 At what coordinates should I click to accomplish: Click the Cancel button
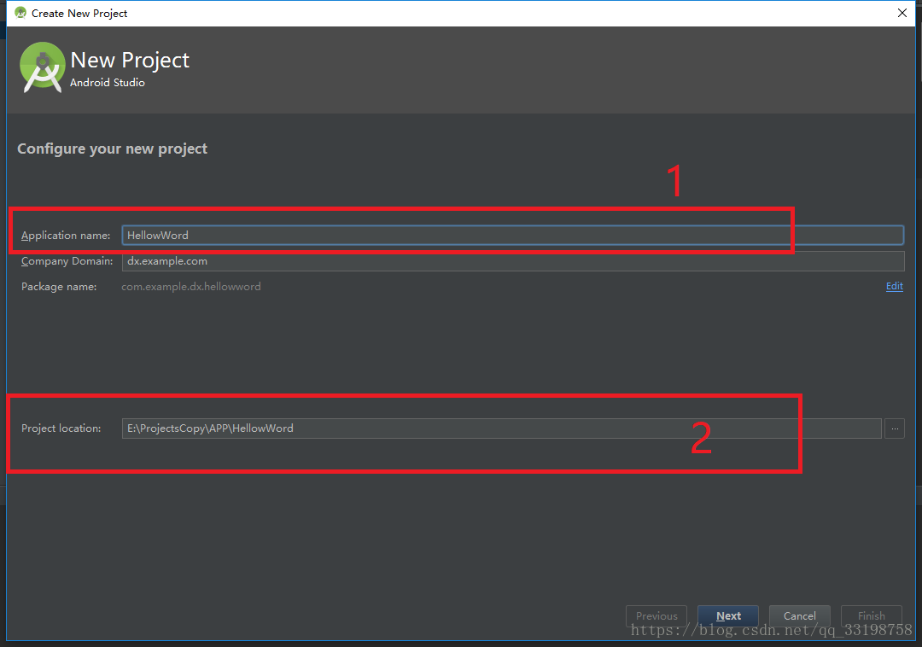point(800,616)
